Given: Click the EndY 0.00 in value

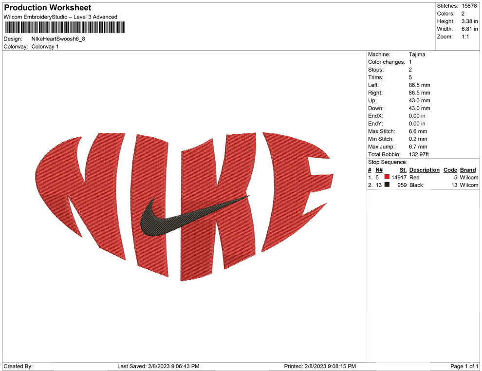Looking at the screenshot, I should (x=417, y=123).
